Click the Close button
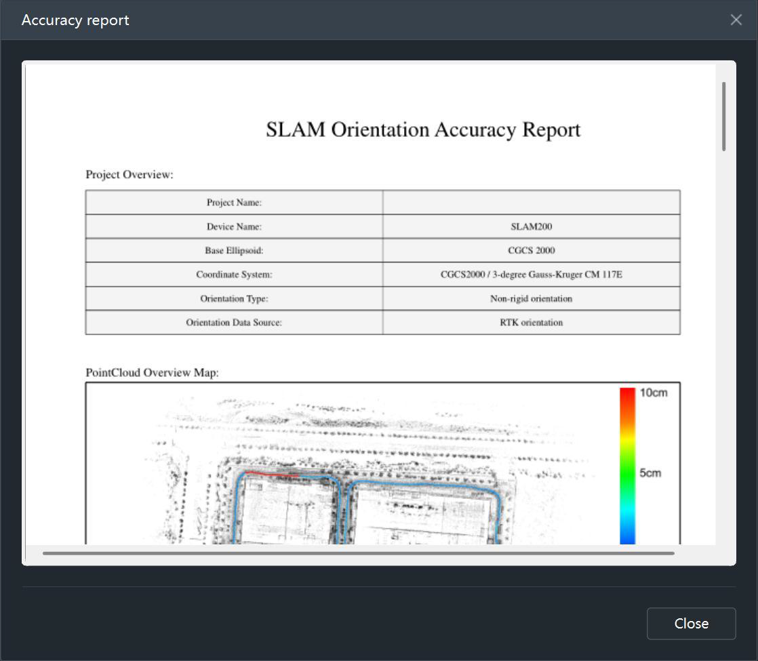Viewport: 758px width, 661px height. [x=692, y=623]
